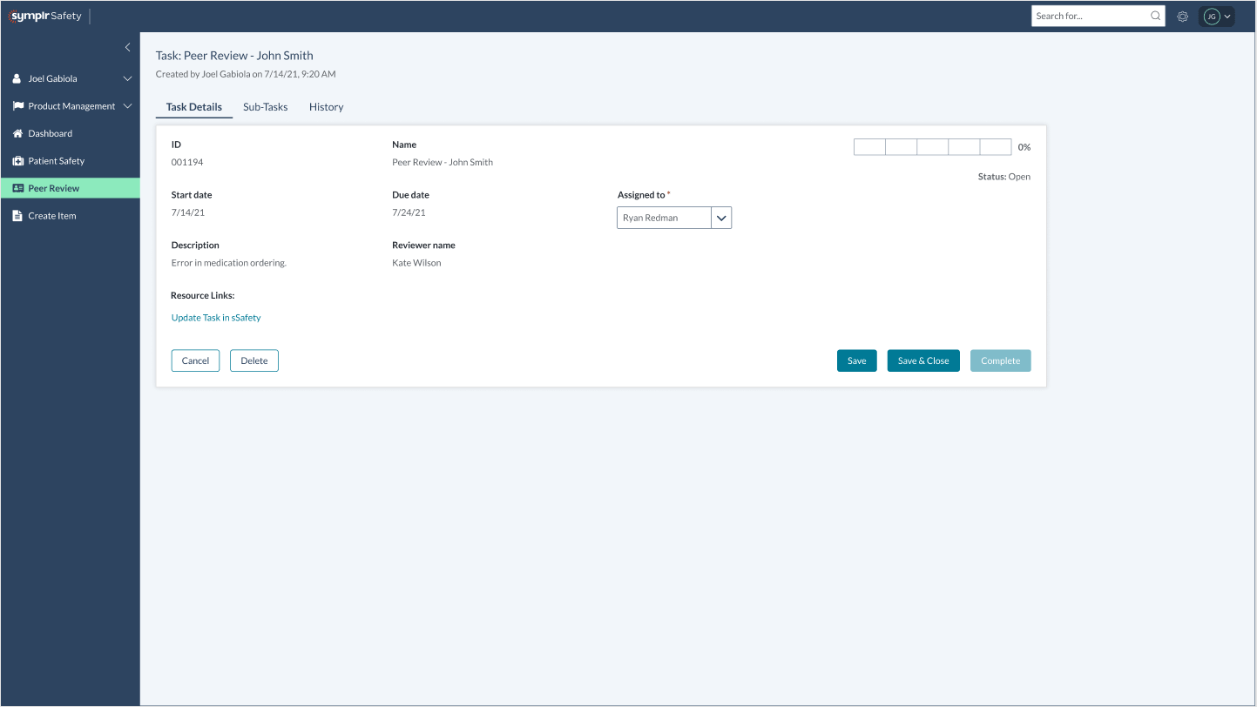1257x707 pixels.
Task: Click the Peer Review ID card icon
Action: coord(17,188)
